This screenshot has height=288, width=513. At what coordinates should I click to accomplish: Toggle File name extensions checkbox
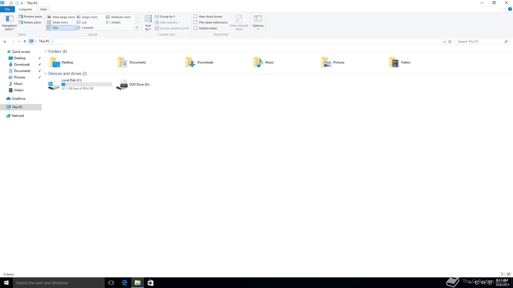pos(196,22)
